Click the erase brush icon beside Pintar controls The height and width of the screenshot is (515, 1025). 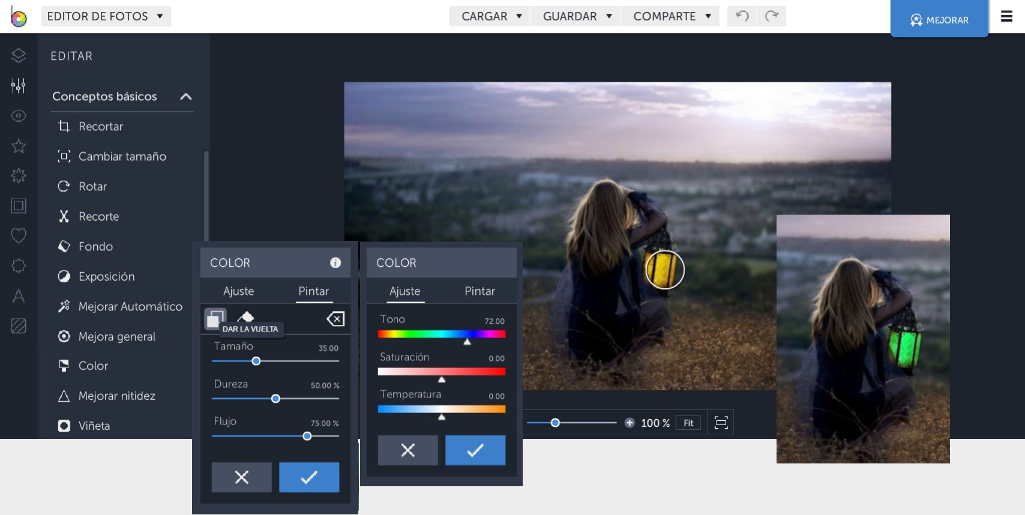coord(335,319)
